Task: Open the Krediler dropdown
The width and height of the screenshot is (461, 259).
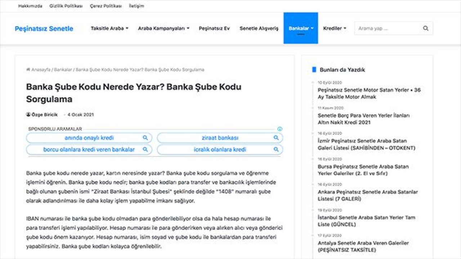Action: click(x=335, y=28)
